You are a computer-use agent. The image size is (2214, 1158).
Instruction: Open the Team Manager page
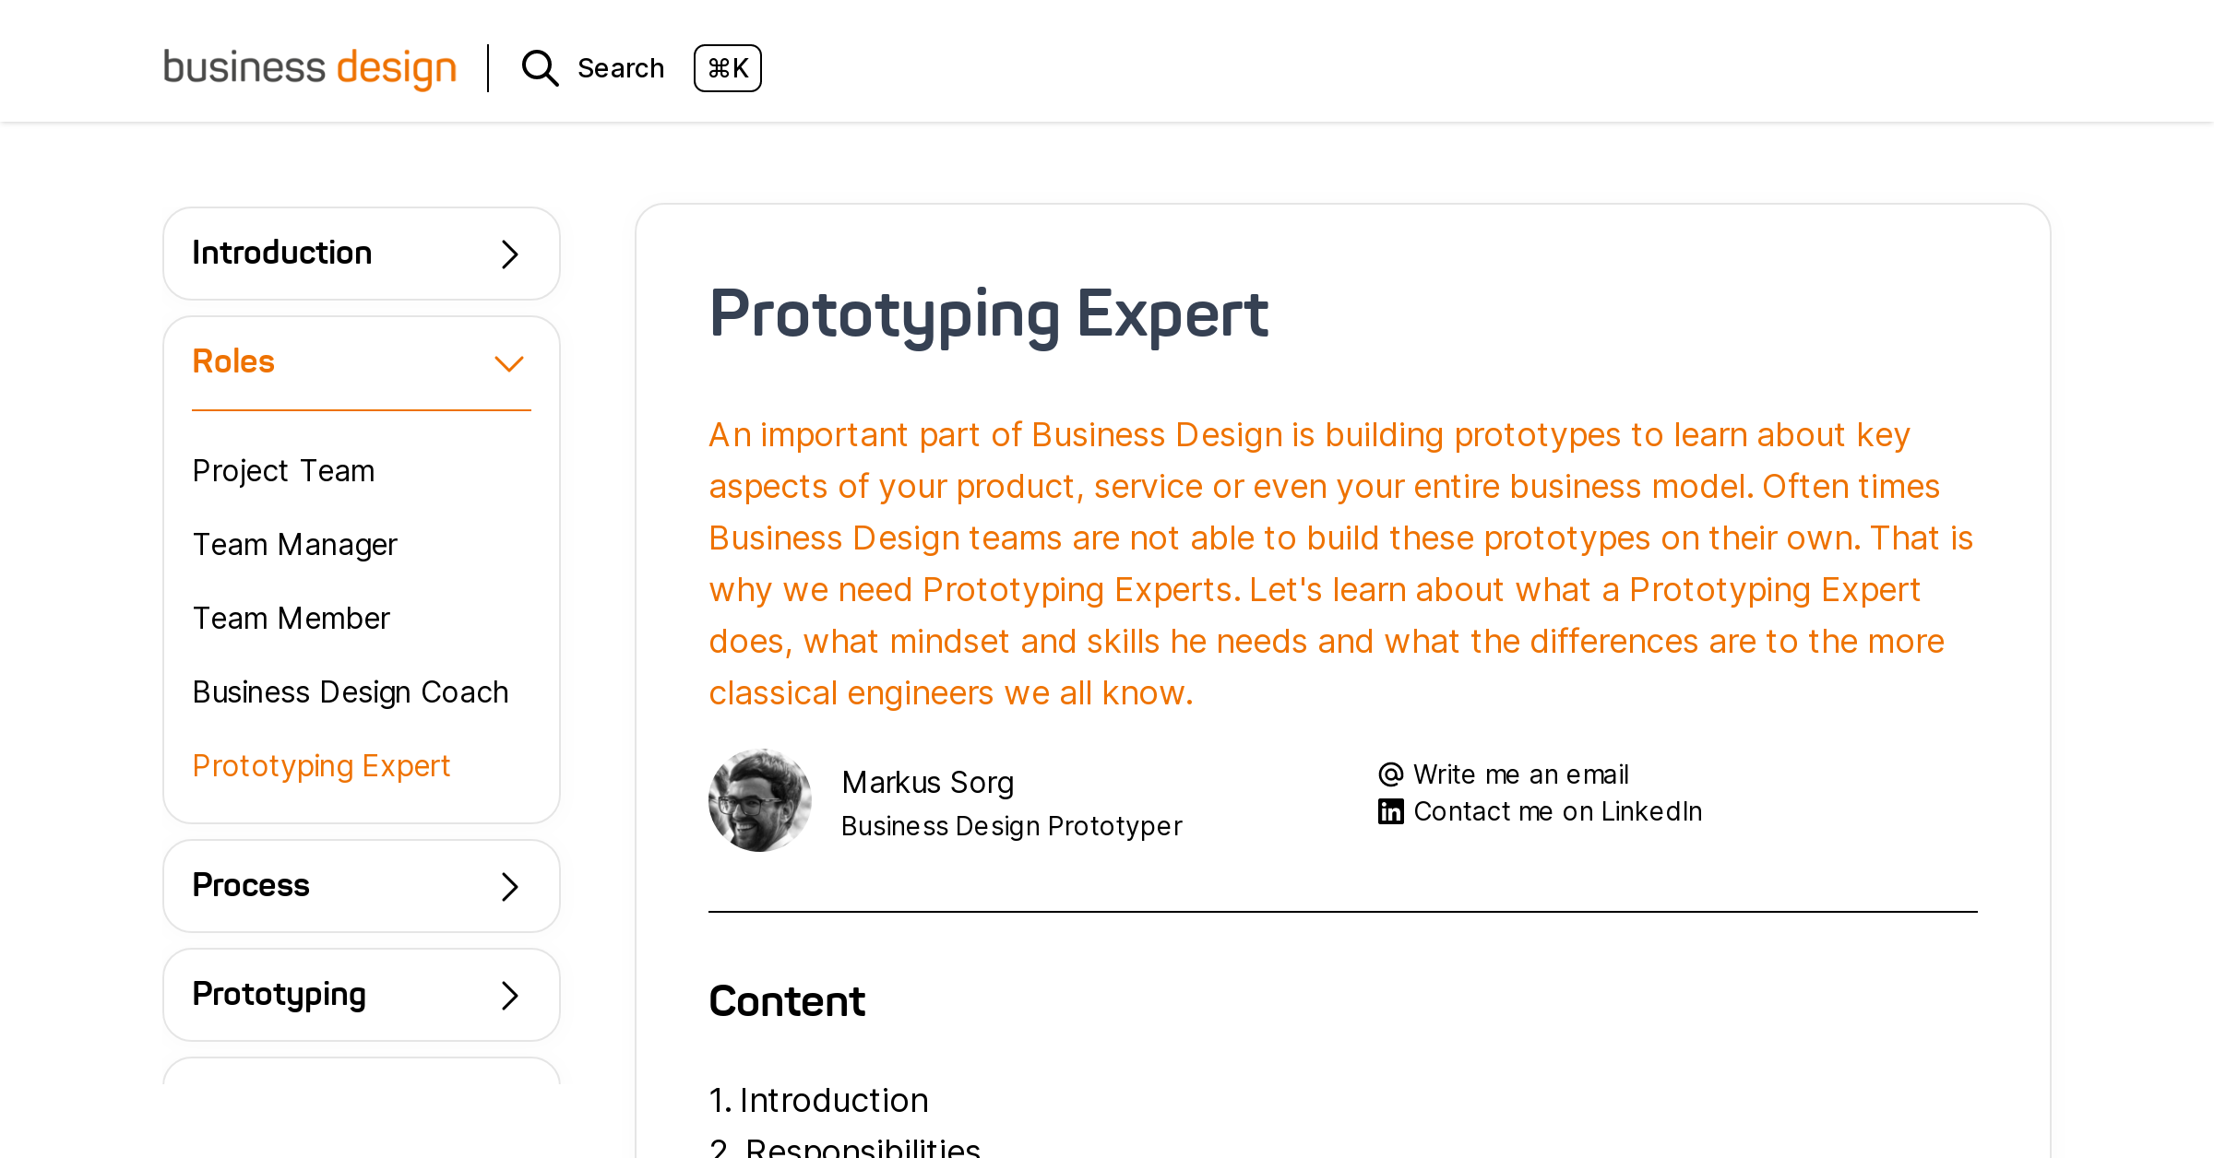pyautogui.click(x=294, y=544)
